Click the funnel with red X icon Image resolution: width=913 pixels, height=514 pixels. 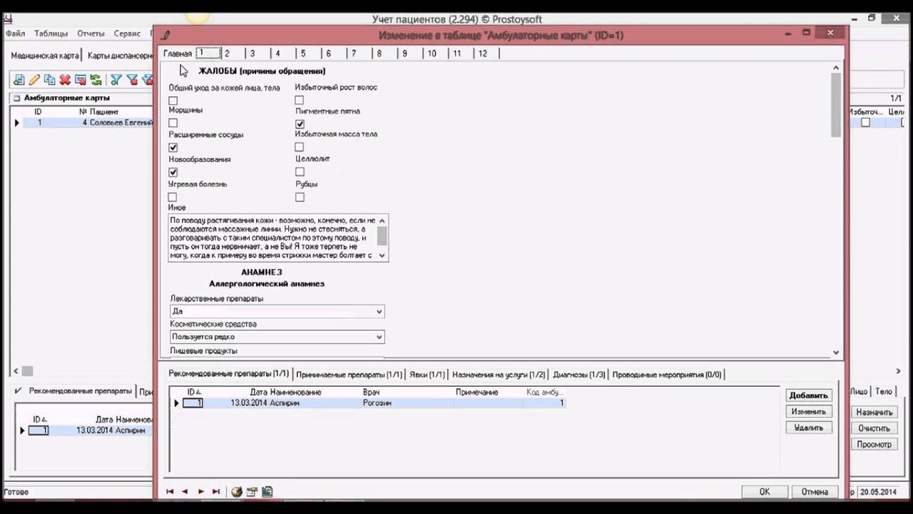pyautogui.click(x=132, y=80)
